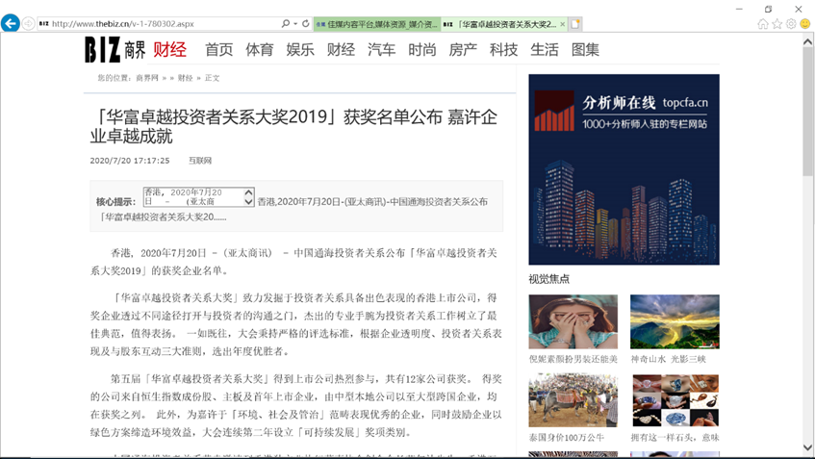Click the page scrollbar up arrow
815x459 pixels.
807,41
